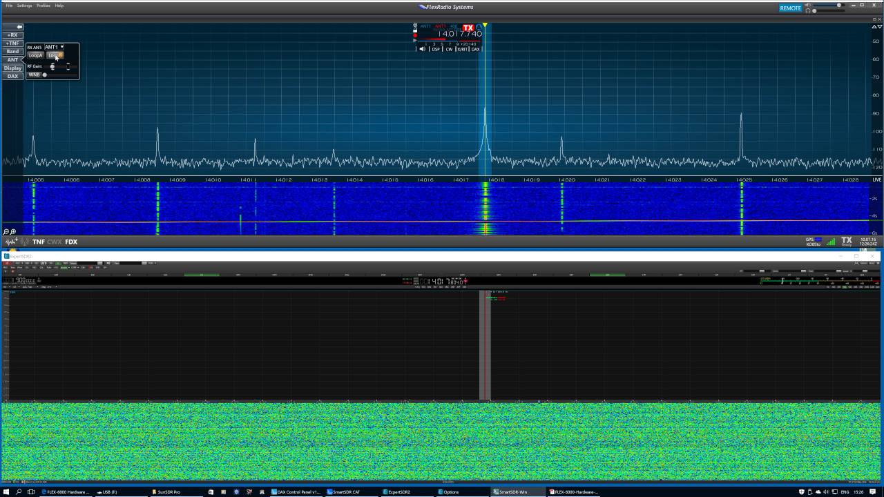This screenshot has width=884, height=497.
Task: Mute the speaker icon at top right
Action: coord(808,5)
